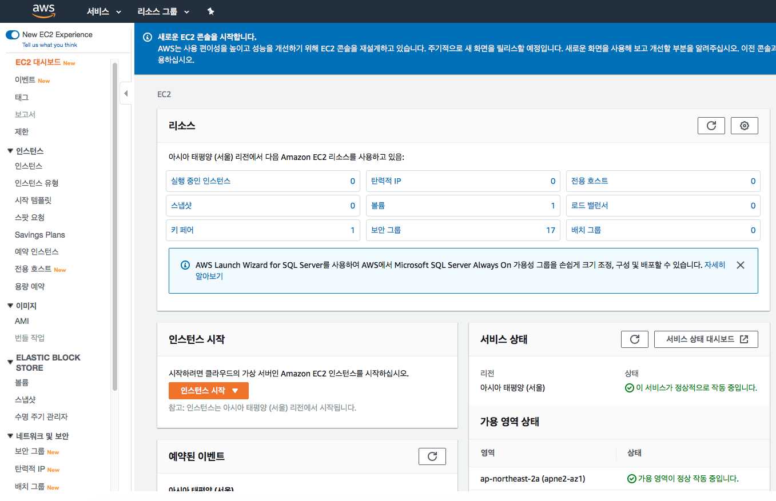Image resolution: width=776 pixels, height=501 pixels.
Task: Collapse ELASTIC BLOCK STORE section
Action: (x=10, y=362)
